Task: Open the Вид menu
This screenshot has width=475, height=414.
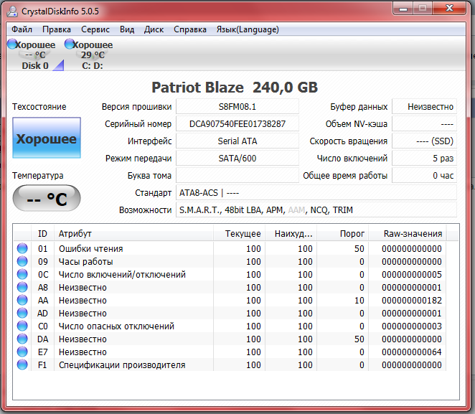Action: point(127,29)
